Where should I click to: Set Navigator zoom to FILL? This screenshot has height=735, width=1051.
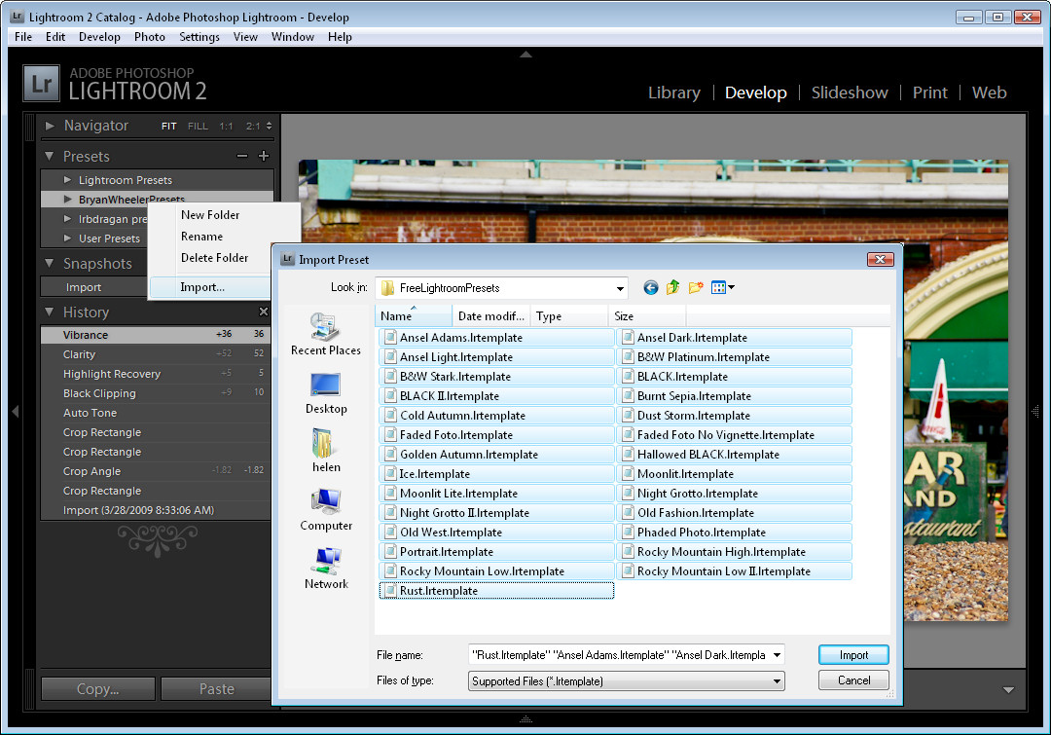(198, 127)
